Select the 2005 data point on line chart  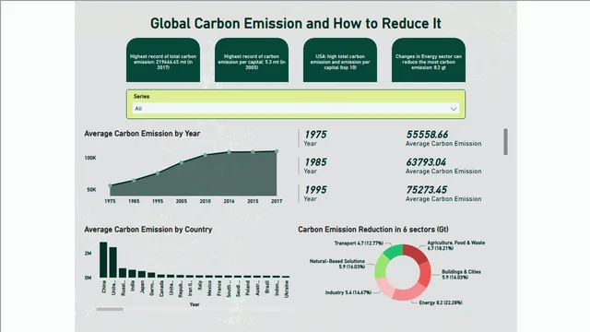[x=182, y=162]
